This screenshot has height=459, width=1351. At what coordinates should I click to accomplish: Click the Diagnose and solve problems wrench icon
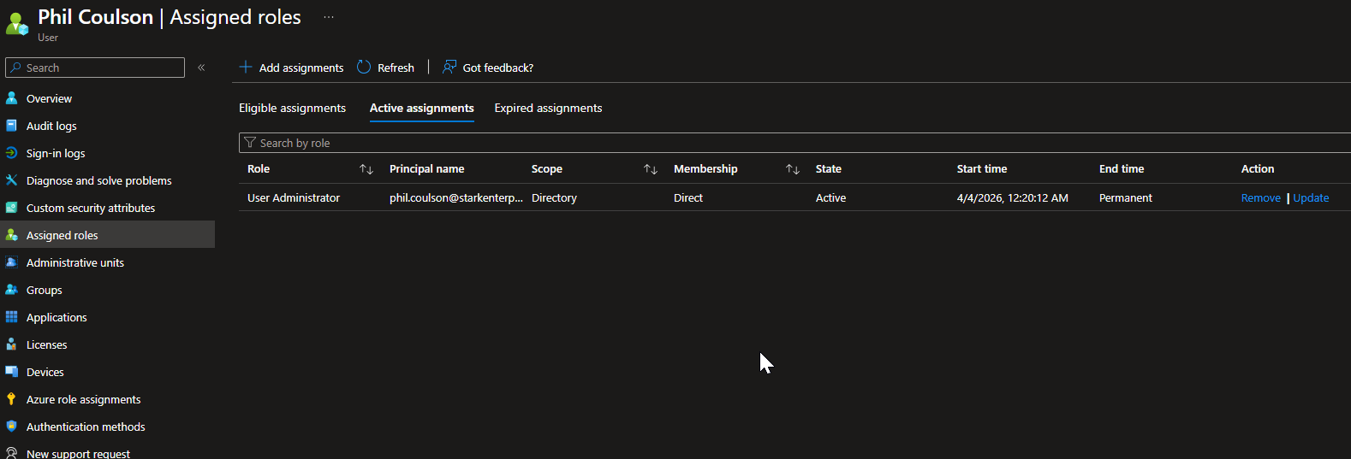point(11,180)
